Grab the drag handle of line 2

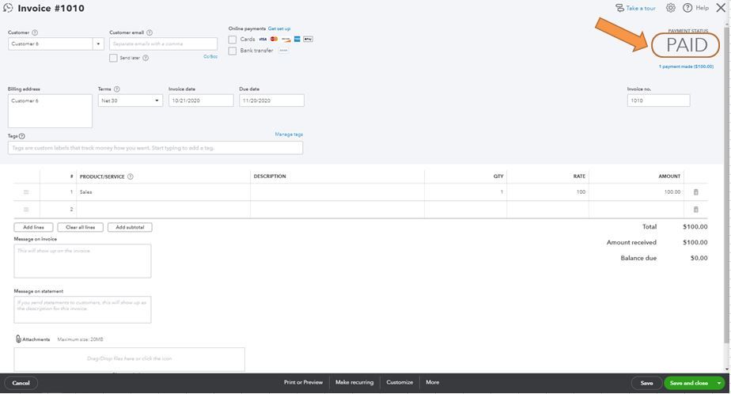pyautogui.click(x=26, y=210)
